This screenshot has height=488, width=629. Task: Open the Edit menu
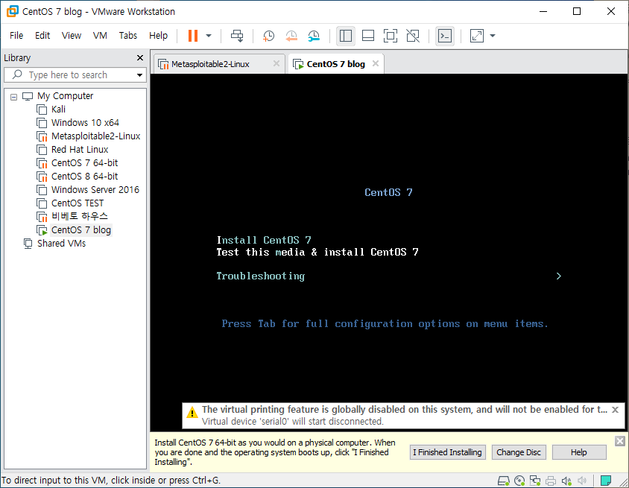(x=42, y=35)
